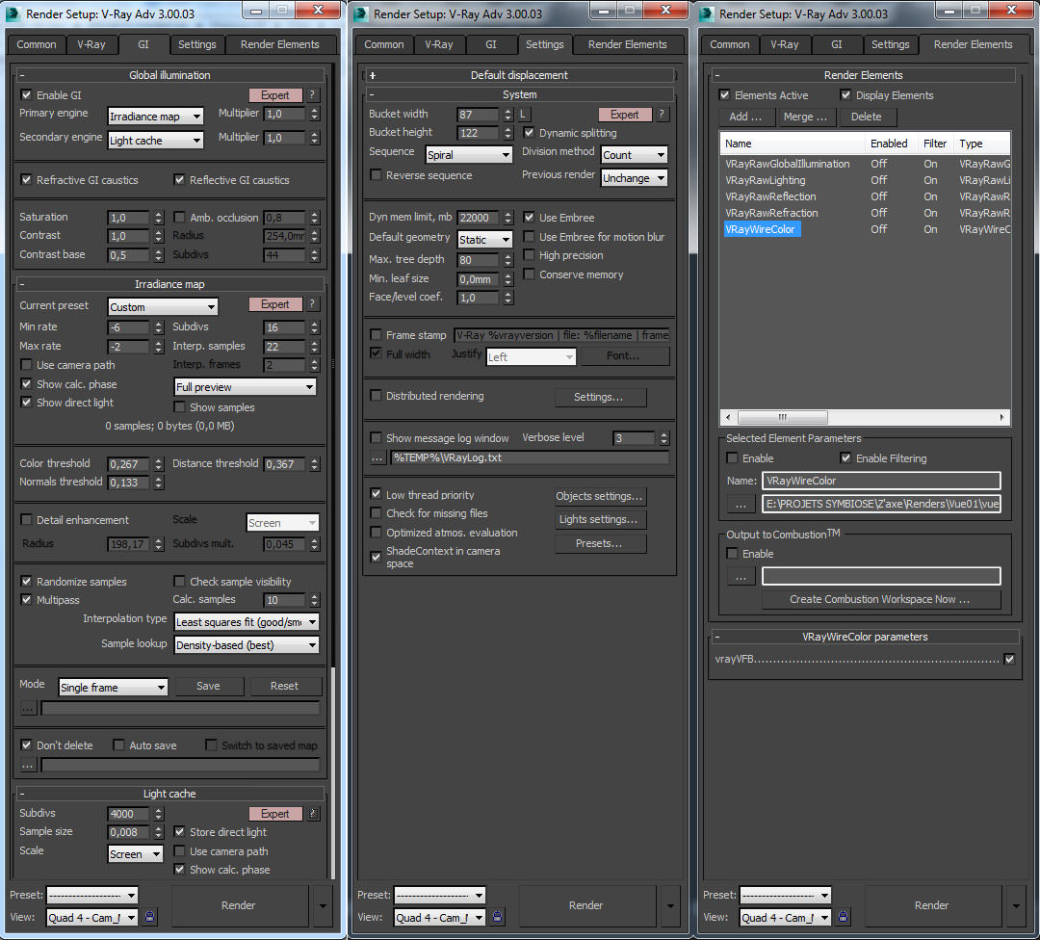
Task: Click the browse '...' button next to the render element output path
Action: click(741, 504)
